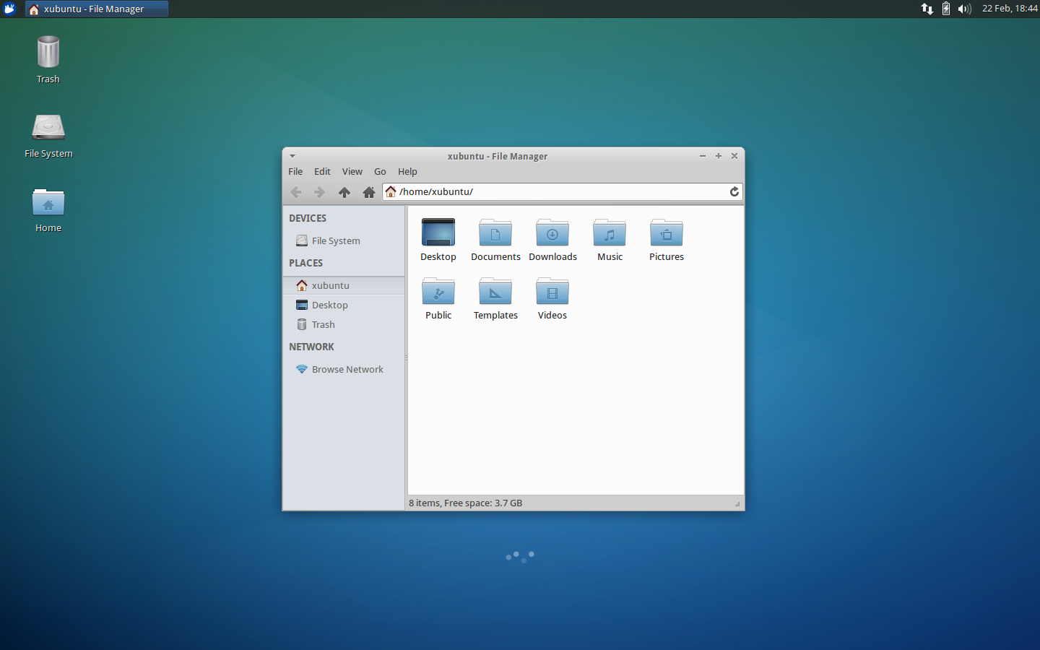1040x650 pixels.
Task: Open Trash in the Places sidebar
Action: (x=323, y=325)
